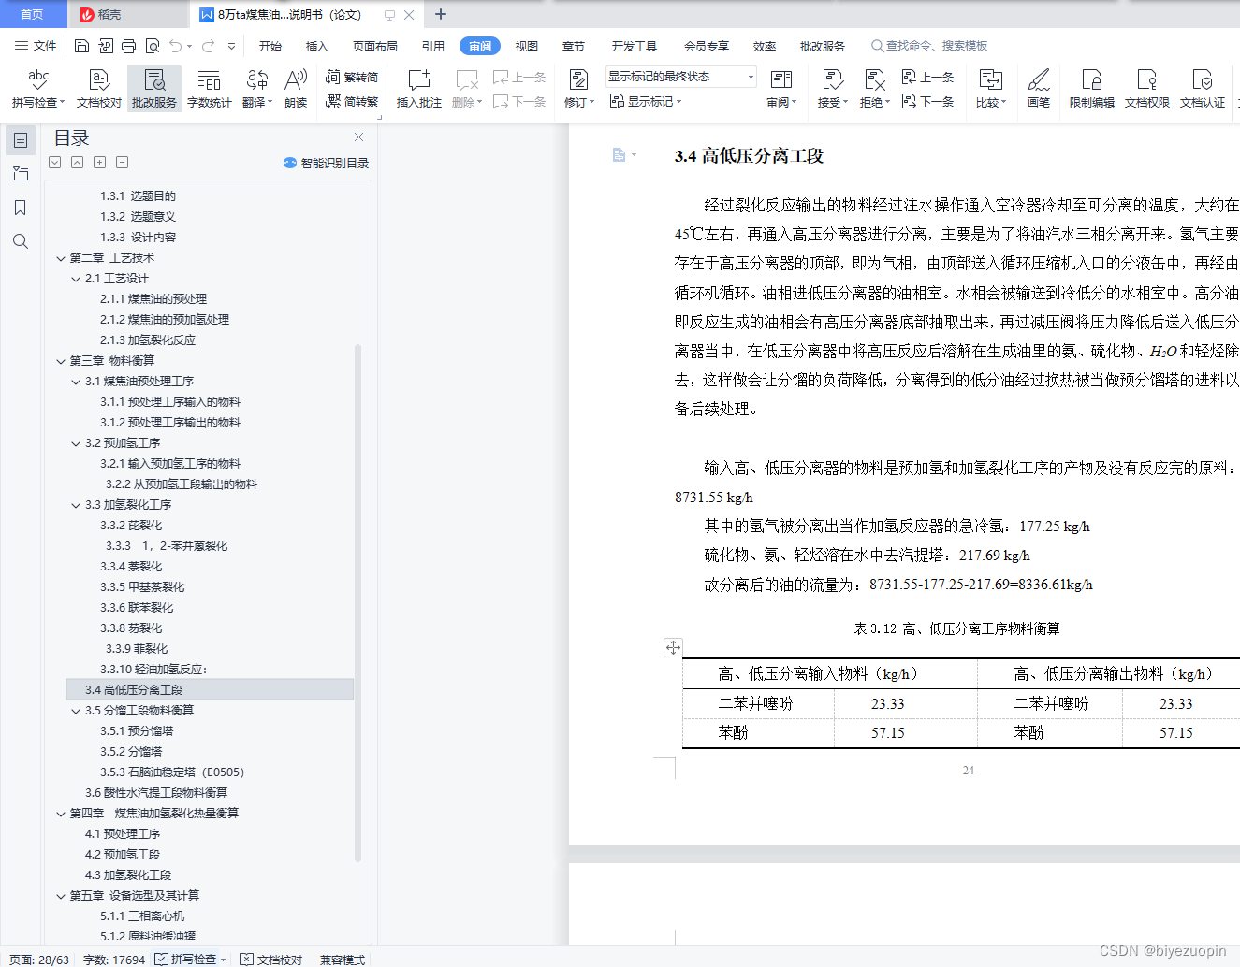Toggle track changes (修订) icon
1240x967 pixels.
pos(578,79)
